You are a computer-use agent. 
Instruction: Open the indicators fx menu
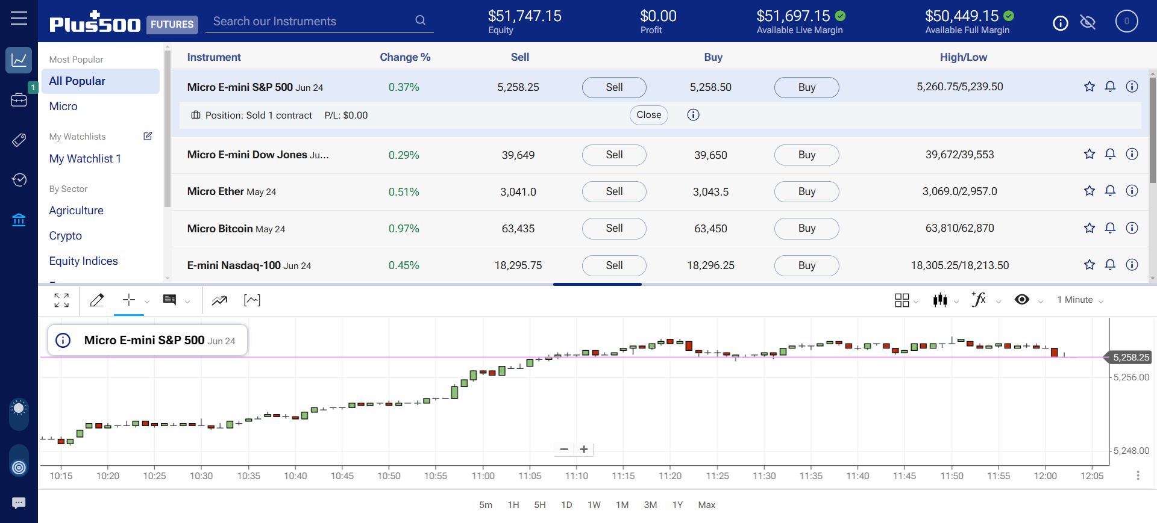coord(979,299)
